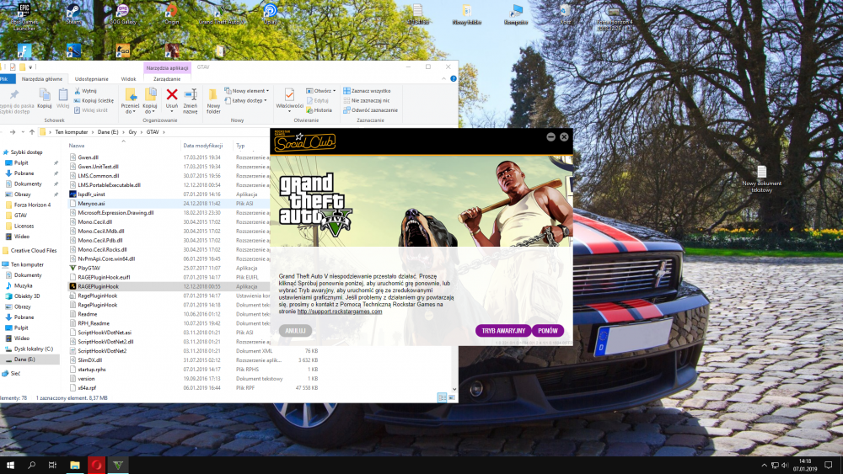Switch to the Narzędzia główne ribbon tab

click(x=42, y=79)
